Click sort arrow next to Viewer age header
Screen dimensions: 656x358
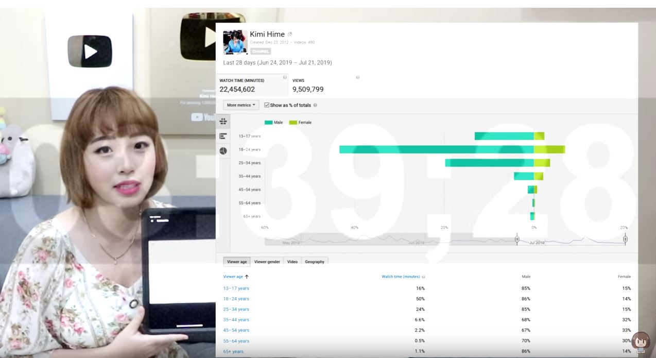pyautogui.click(x=247, y=277)
